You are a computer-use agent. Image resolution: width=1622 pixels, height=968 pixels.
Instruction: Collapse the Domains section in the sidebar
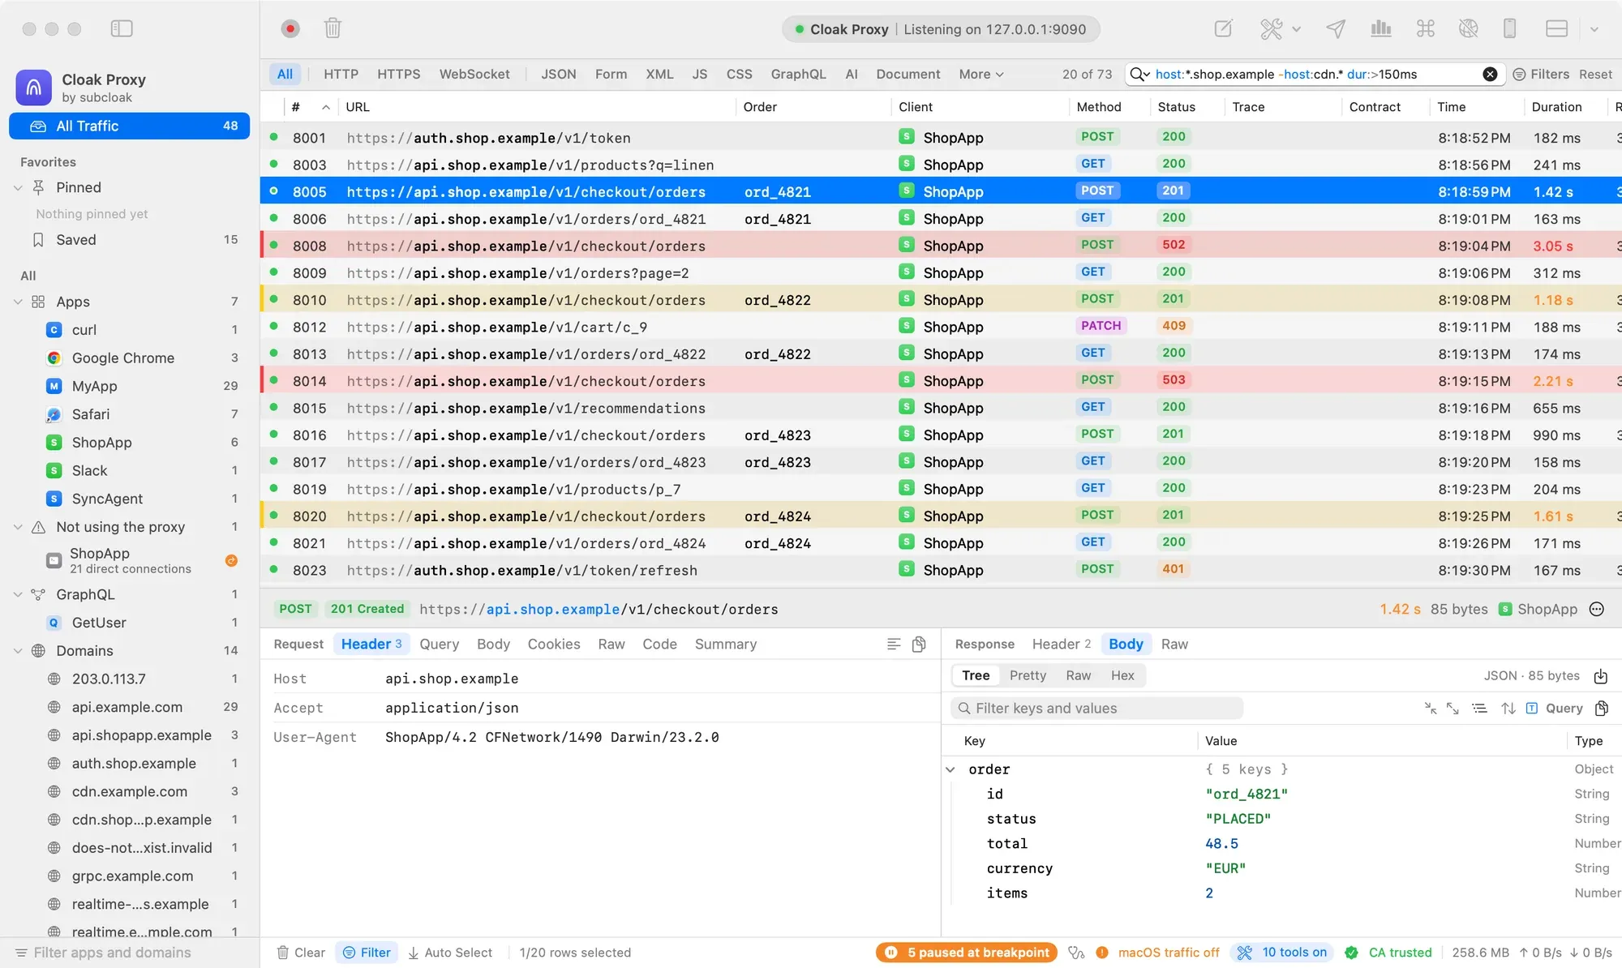[x=18, y=651]
